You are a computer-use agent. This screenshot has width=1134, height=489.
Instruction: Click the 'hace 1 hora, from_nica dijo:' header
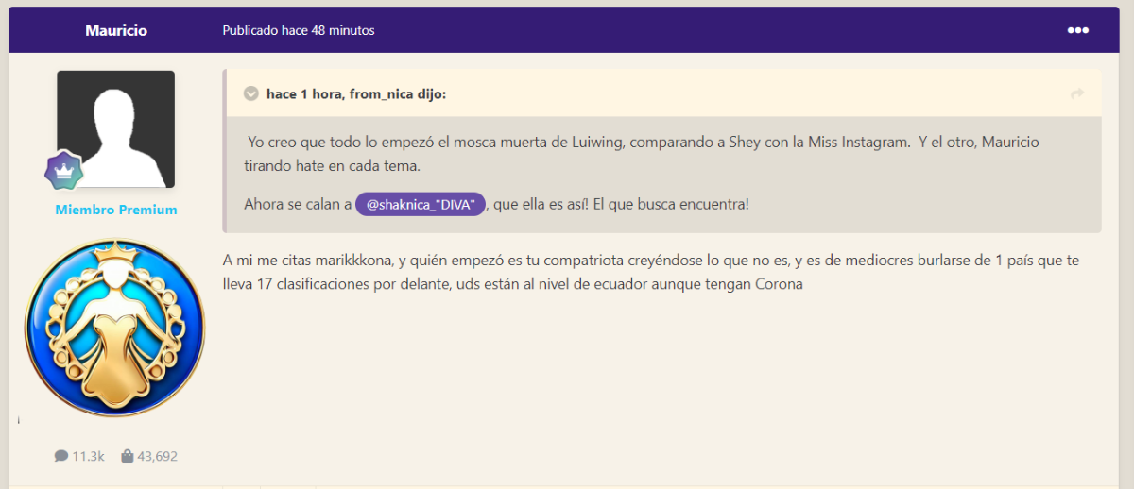(x=356, y=93)
